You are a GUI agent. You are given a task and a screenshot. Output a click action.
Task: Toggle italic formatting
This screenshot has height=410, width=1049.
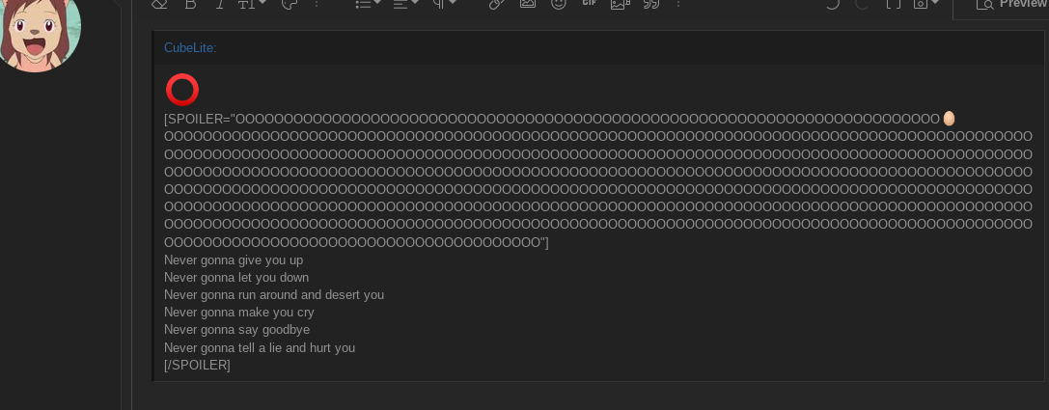(x=219, y=3)
